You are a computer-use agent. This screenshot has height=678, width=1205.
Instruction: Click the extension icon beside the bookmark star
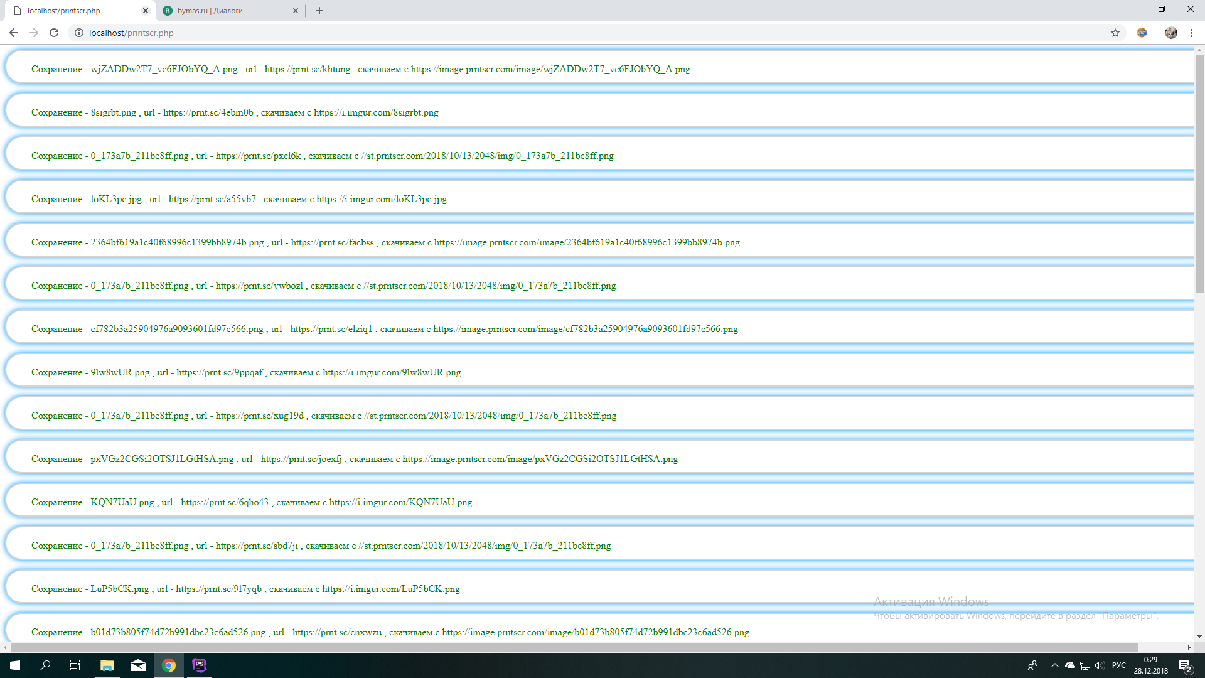tap(1142, 33)
